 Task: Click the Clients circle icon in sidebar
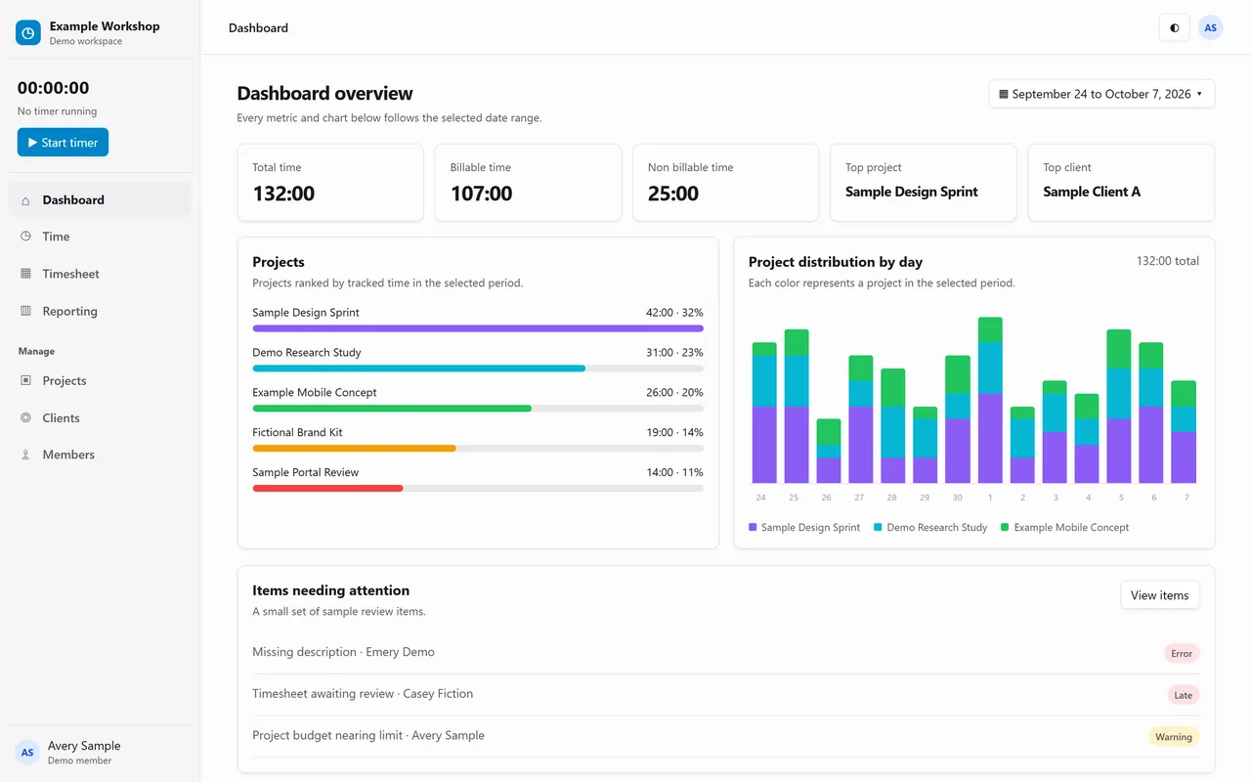pos(25,417)
